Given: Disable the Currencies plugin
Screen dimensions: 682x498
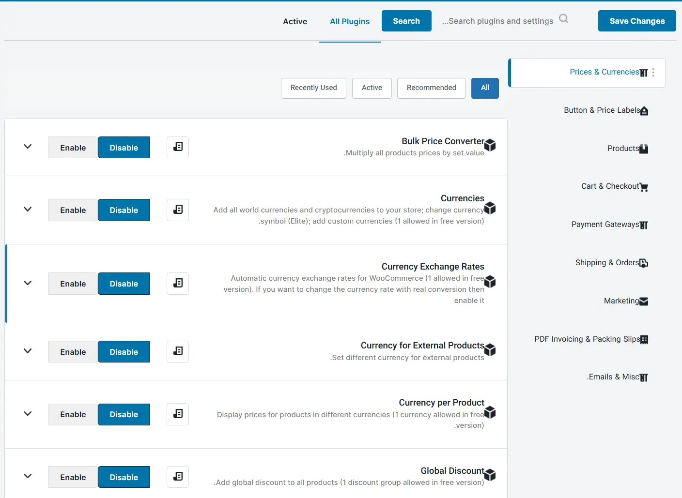Looking at the screenshot, I should [x=124, y=210].
